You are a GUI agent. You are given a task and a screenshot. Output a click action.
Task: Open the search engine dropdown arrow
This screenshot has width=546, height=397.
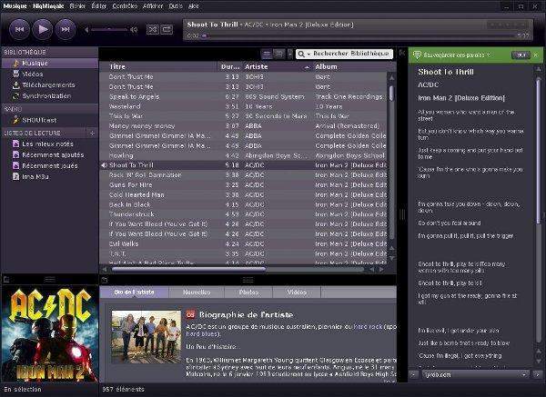[x=308, y=54]
